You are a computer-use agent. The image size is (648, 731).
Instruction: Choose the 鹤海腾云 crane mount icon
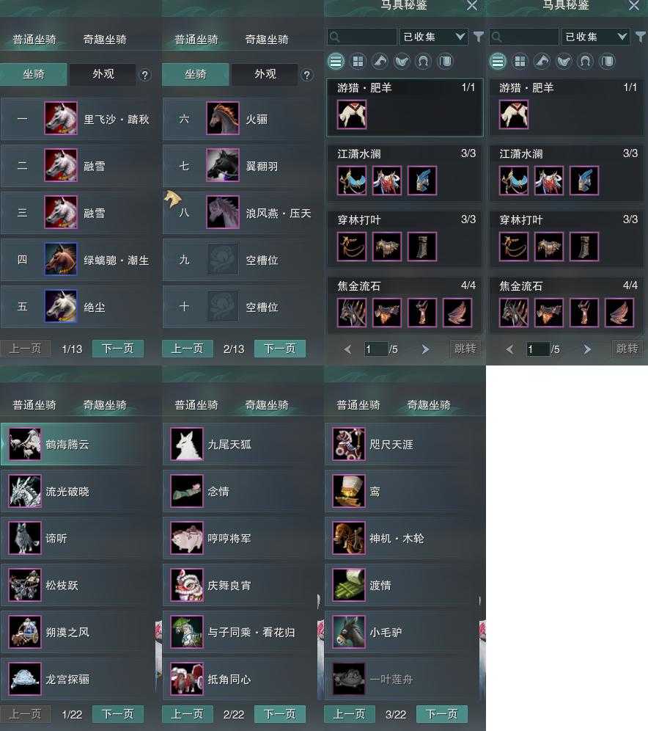point(25,444)
